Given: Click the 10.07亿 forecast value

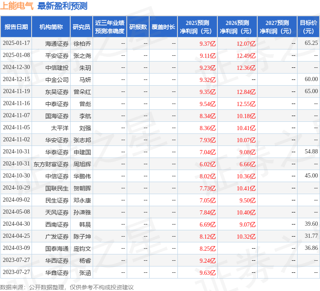Looking at the screenshot, I should pyautogui.click(x=246, y=140).
